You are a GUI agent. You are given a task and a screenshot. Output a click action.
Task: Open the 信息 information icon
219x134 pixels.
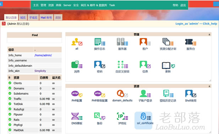145,65
